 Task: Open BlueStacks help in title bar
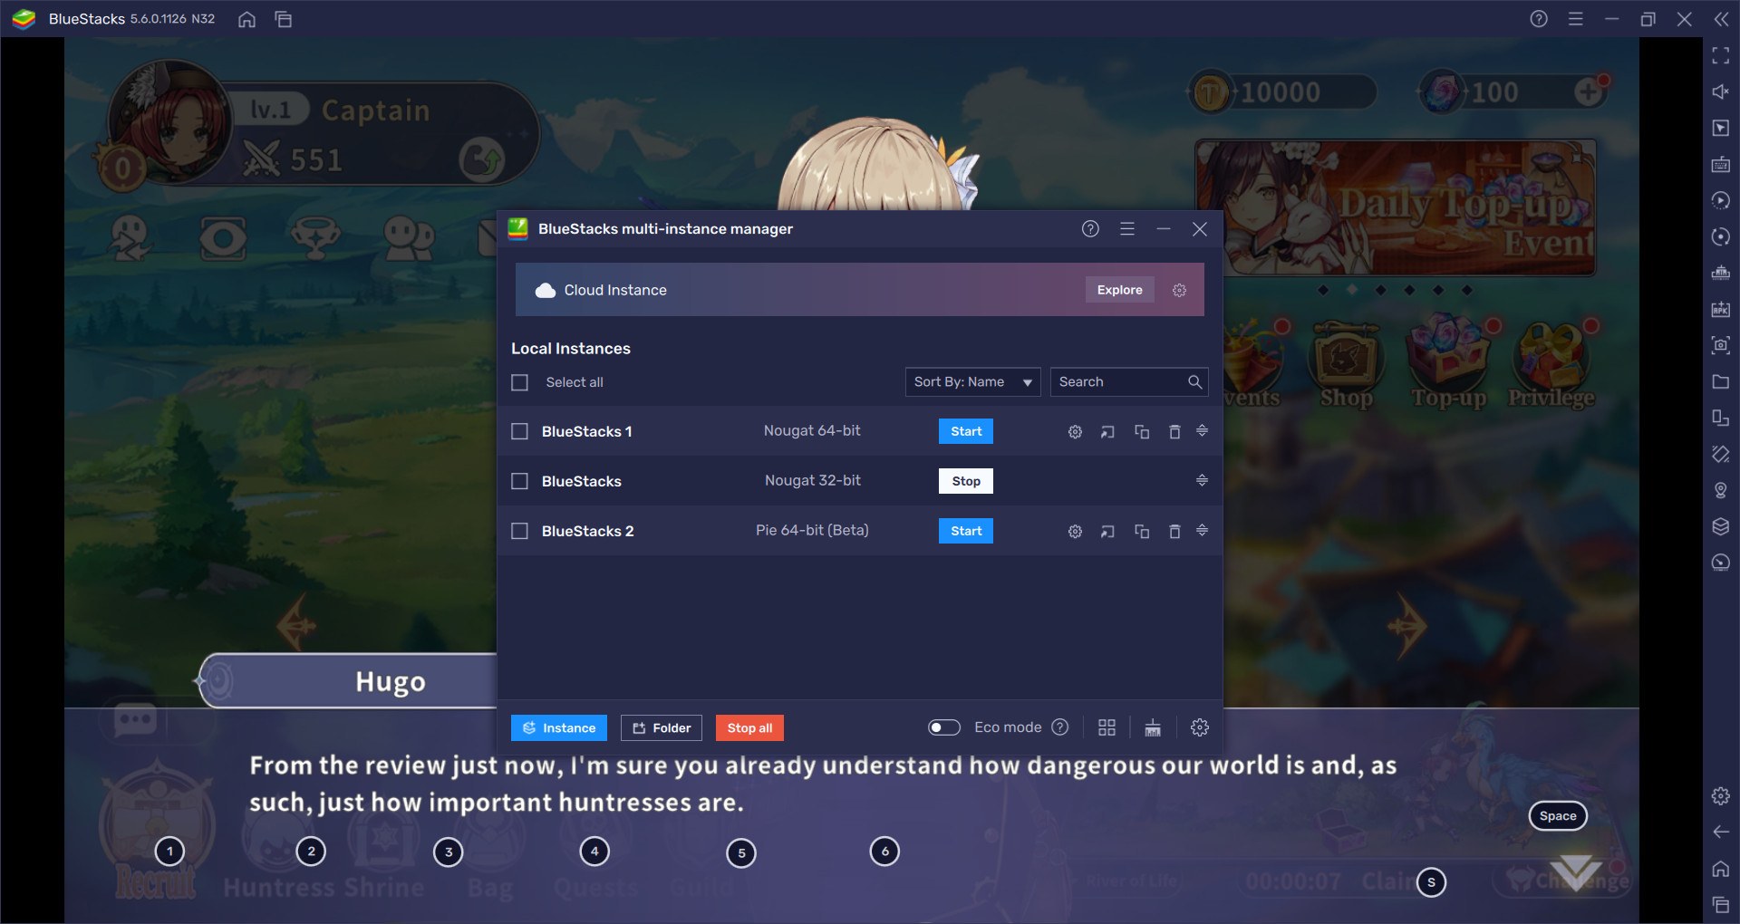[1539, 19]
